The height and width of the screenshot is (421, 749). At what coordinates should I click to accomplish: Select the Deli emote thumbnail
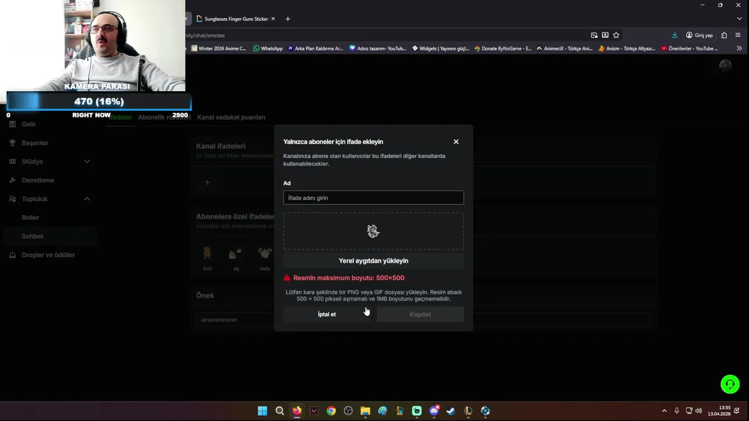pyautogui.click(x=207, y=253)
